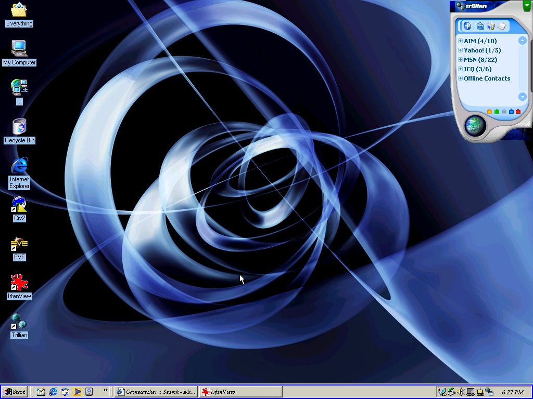Click the butterfly tray icon

coord(442,392)
